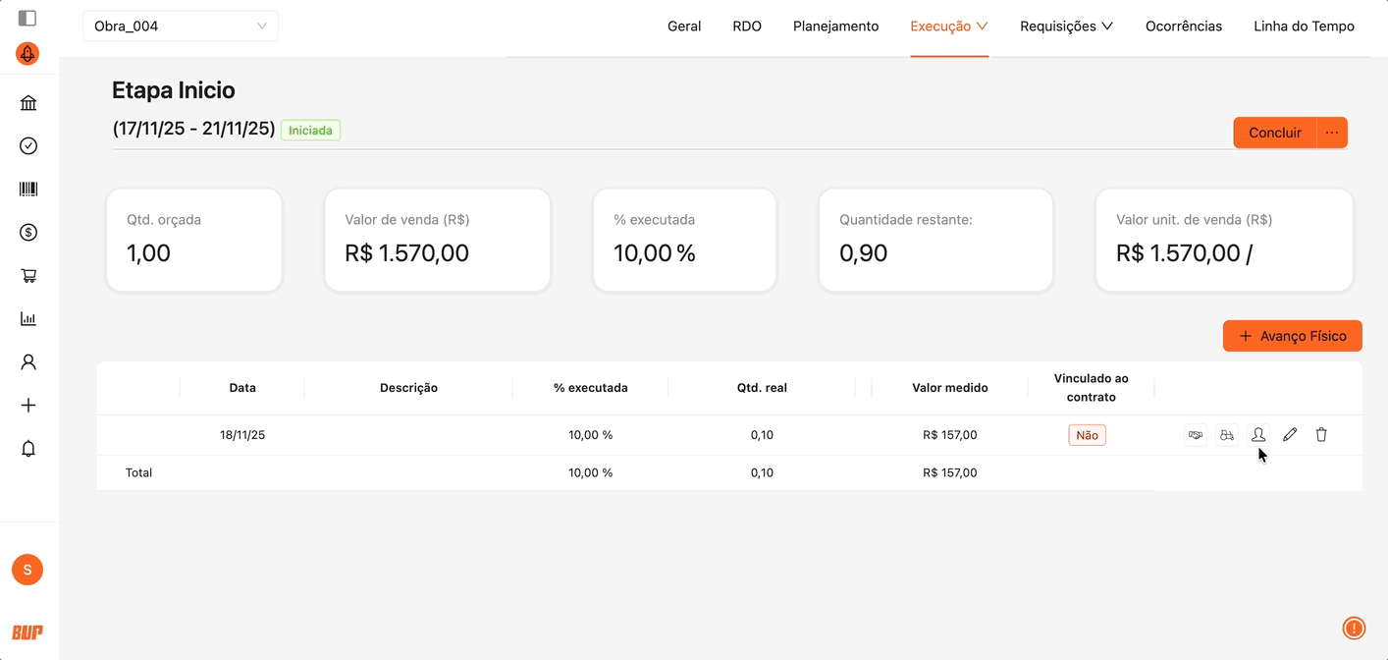Open the Obra_004 project dropdown
1388x660 pixels.
tap(181, 27)
